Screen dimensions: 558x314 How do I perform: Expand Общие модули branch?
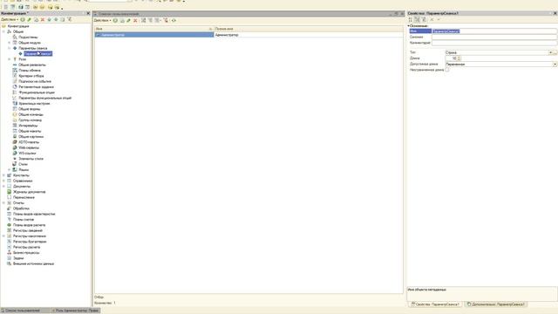tap(10, 43)
